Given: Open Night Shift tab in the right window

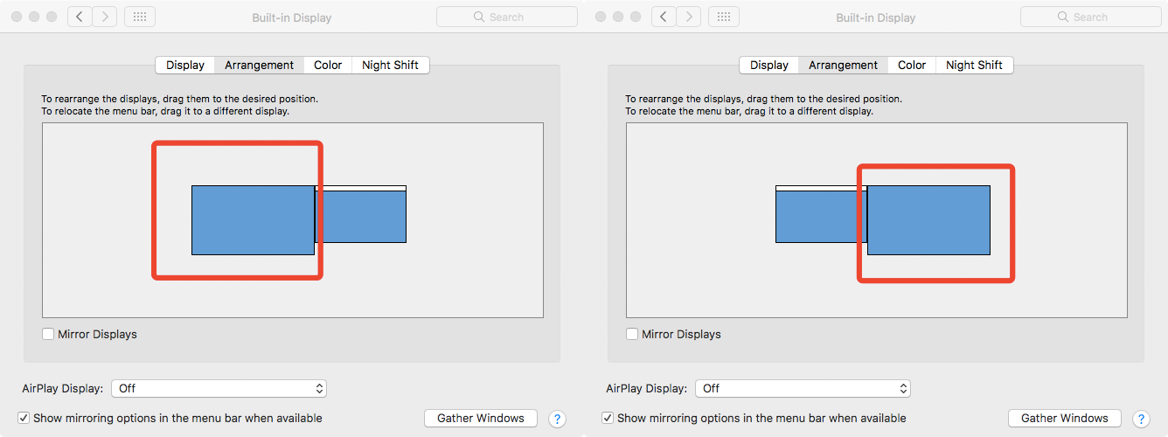Looking at the screenshot, I should [x=974, y=65].
